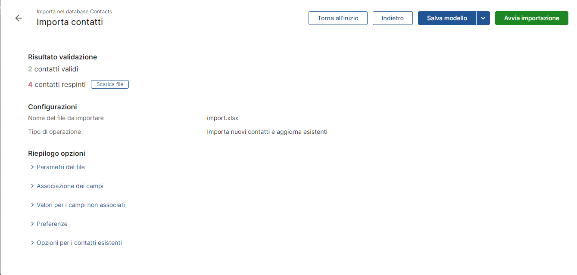This screenshot has height=275, width=577.
Task: Click the Indietro button
Action: [x=393, y=18]
